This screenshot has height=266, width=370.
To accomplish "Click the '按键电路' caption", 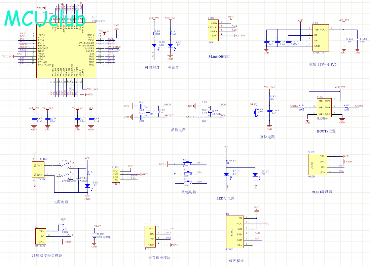I will click(189, 192).
